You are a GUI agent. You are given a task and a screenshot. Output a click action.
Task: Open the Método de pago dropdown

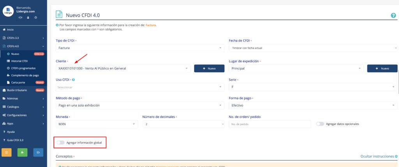coord(140,105)
